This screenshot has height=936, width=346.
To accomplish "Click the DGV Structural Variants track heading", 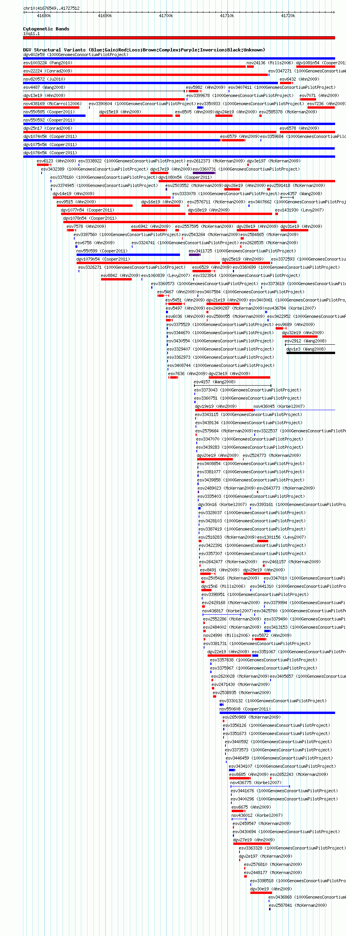I will (144, 50).
